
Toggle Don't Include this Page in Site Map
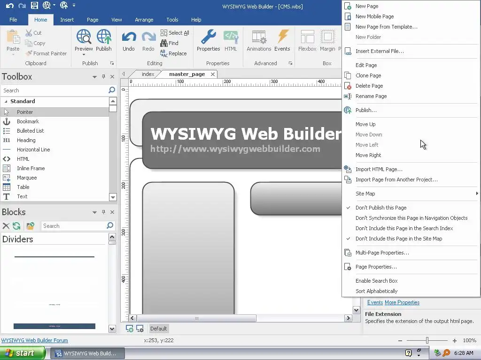click(x=398, y=239)
